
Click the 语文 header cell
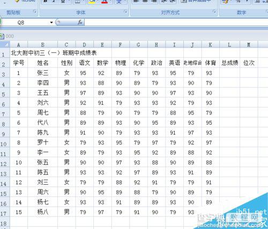[85, 63]
